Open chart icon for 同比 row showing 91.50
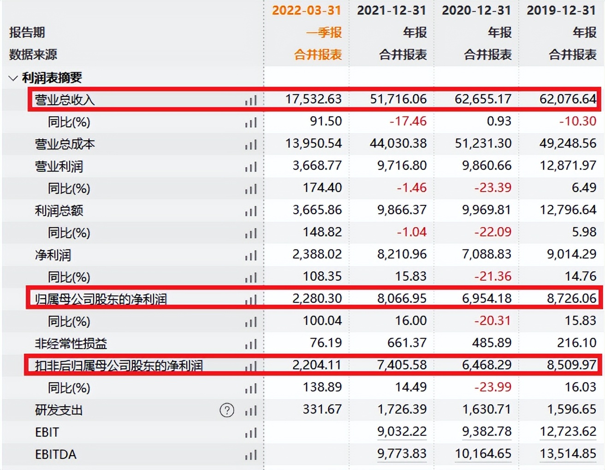Screen dimensions: 605x470 point(251,122)
